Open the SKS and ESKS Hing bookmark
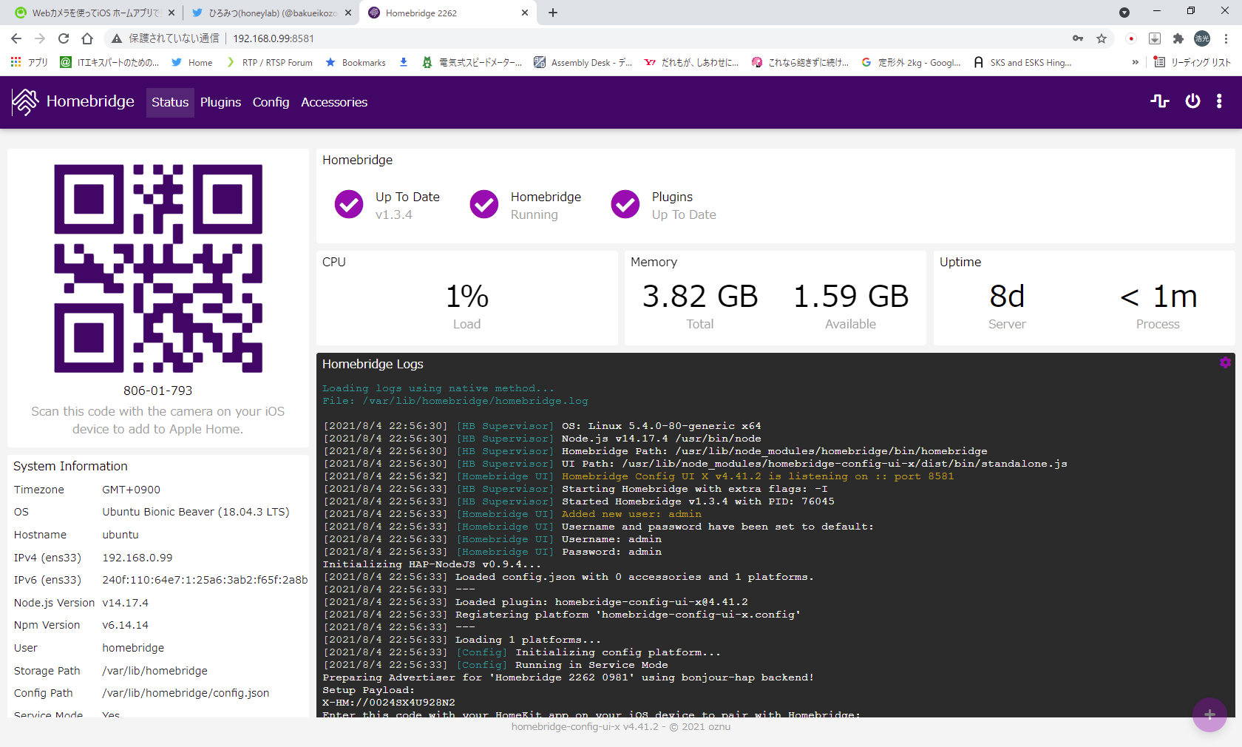 pyautogui.click(x=1022, y=63)
